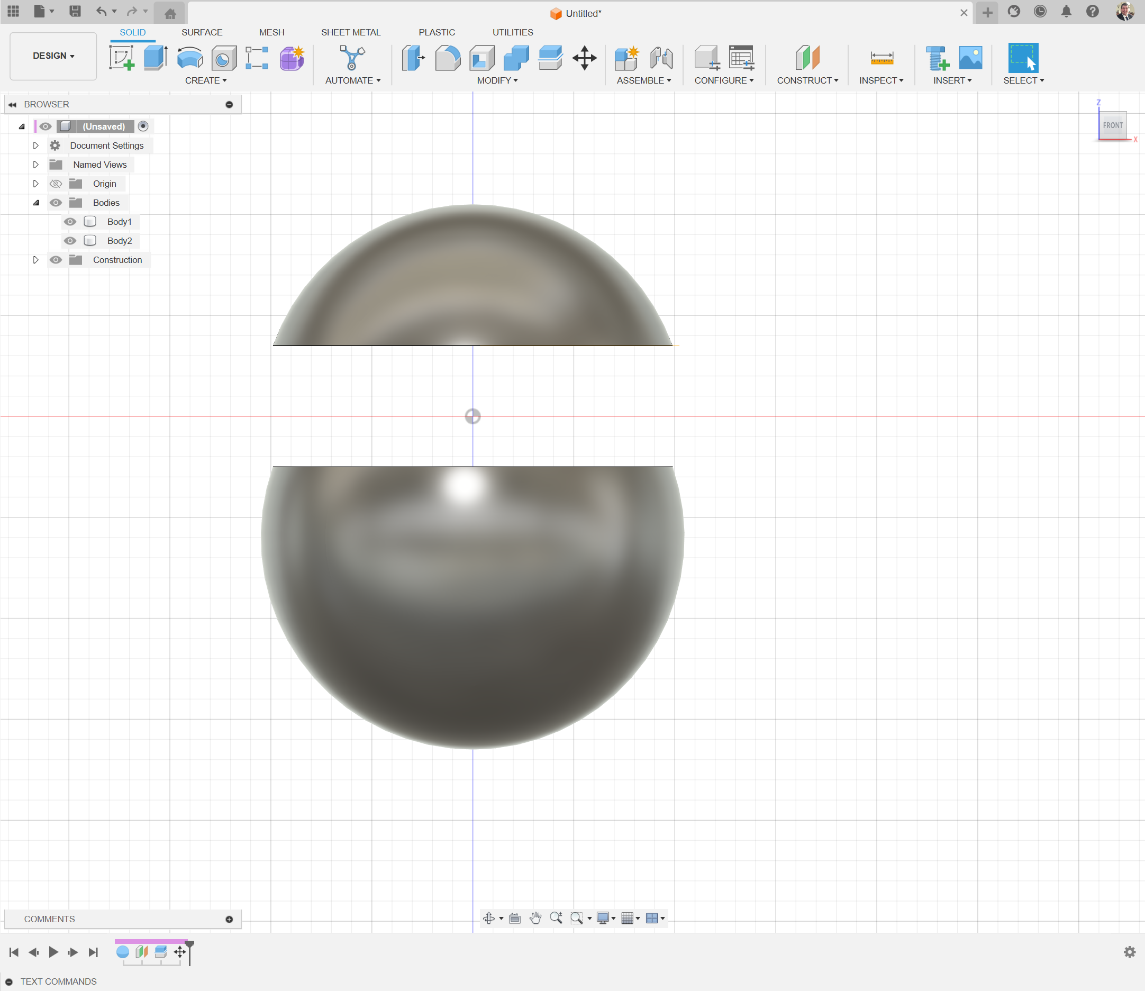Open the Measure tool under Inspect

coord(882,58)
